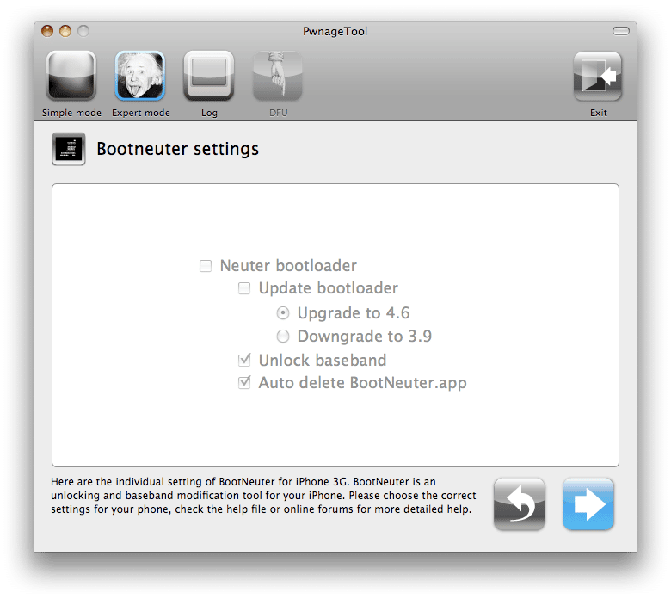Viewport: 671px width, 599px height.
Task: Switch to Simple mode icon
Action: [71, 76]
